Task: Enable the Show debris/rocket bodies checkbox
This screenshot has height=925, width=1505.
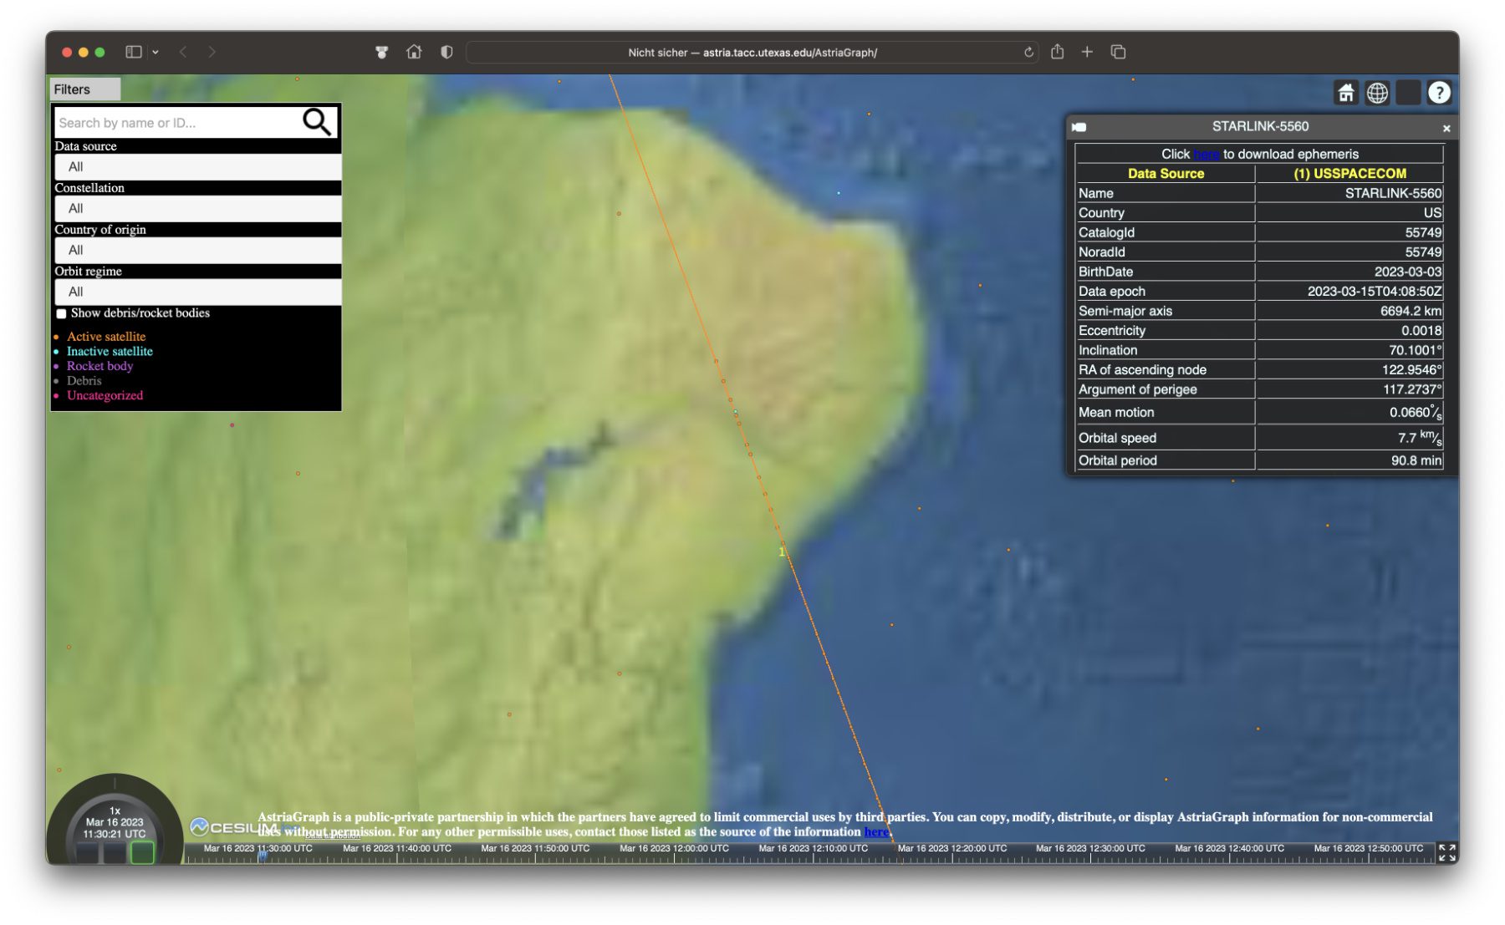Action: coord(61,313)
